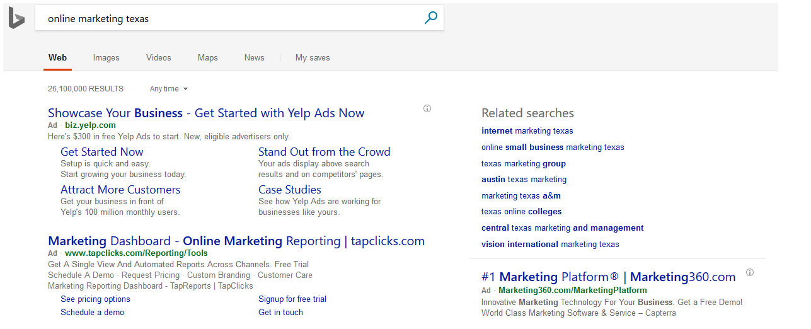Image resolution: width=811 pixels, height=329 pixels.
Task: Open the Yelp Ads Showcase Your Business link
Action: coord(206,113)
